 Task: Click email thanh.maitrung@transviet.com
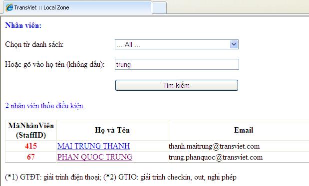tap(214, 146)
